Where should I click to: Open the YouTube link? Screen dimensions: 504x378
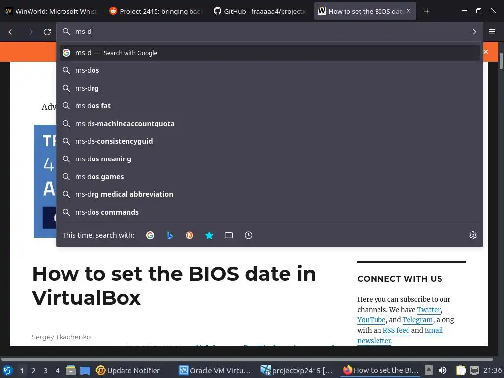[x=371, y=320]
